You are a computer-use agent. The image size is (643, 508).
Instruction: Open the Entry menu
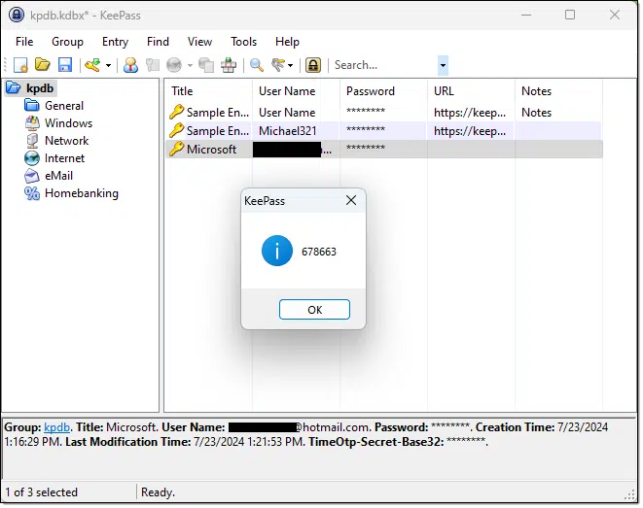click(115, 42)
